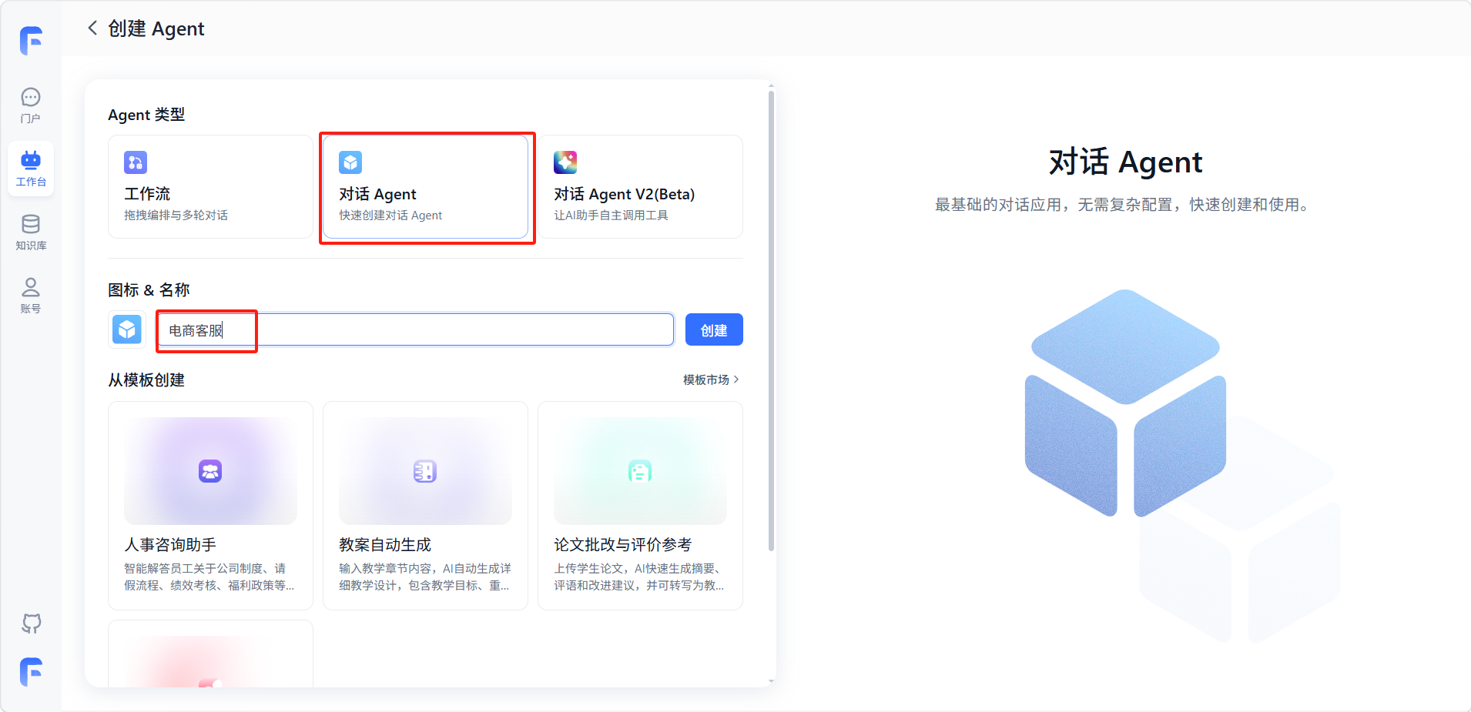Choose the 论文批改与评价参考 template
The height and width of the screenshot is (712, 1471).
(x=640, y=505)
